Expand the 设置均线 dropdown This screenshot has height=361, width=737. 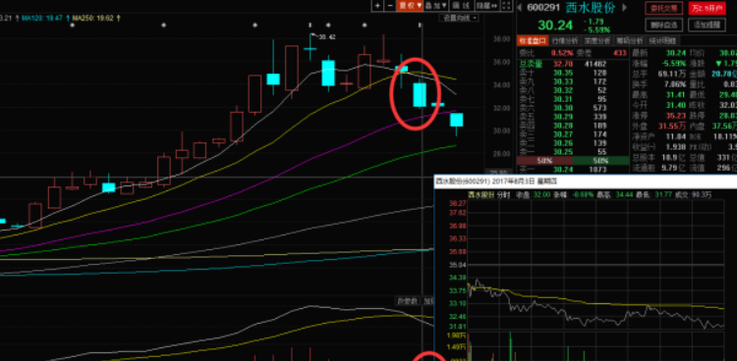click(x=459, y=18)
